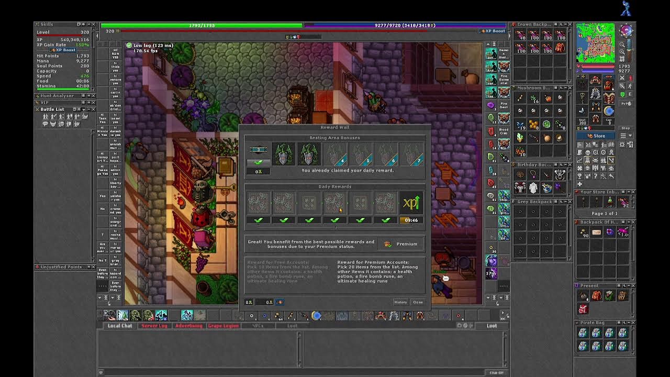Select locked resting area bonus number 7
The image size is (670, 377).
[411, 155]
